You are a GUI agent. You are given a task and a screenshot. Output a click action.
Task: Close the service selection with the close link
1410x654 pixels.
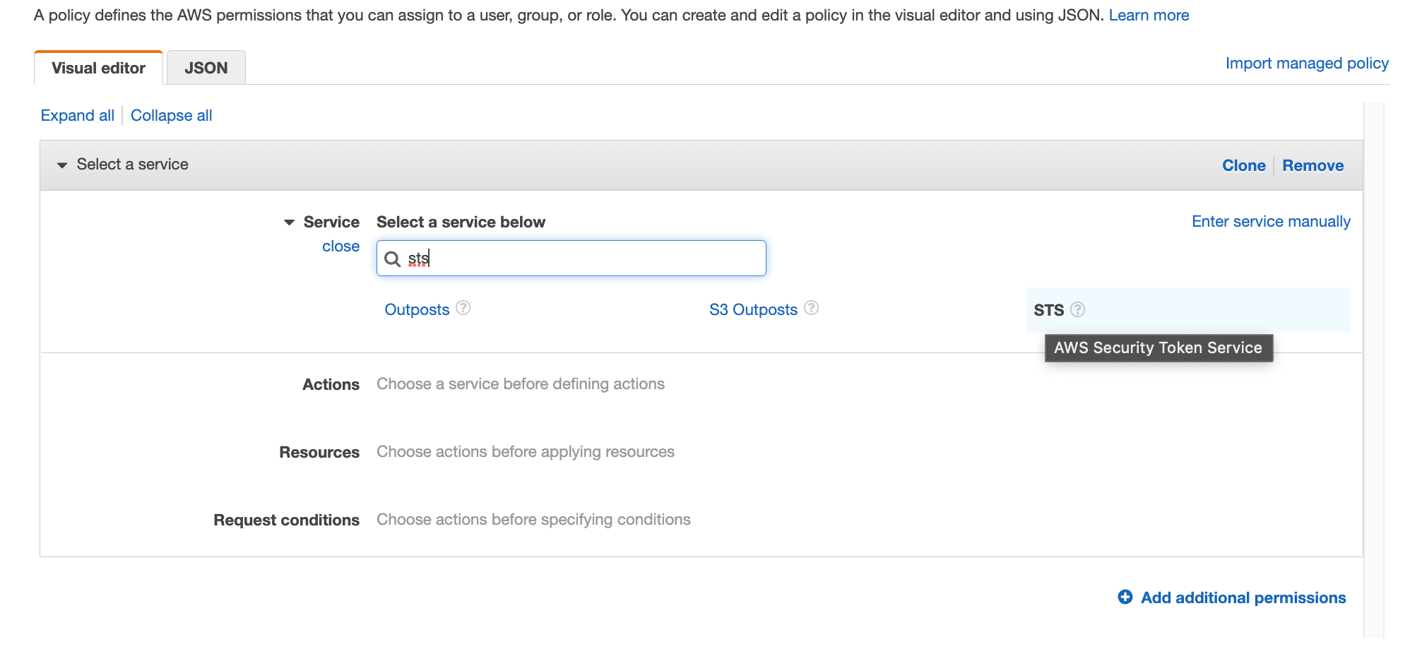click(340, 246)
